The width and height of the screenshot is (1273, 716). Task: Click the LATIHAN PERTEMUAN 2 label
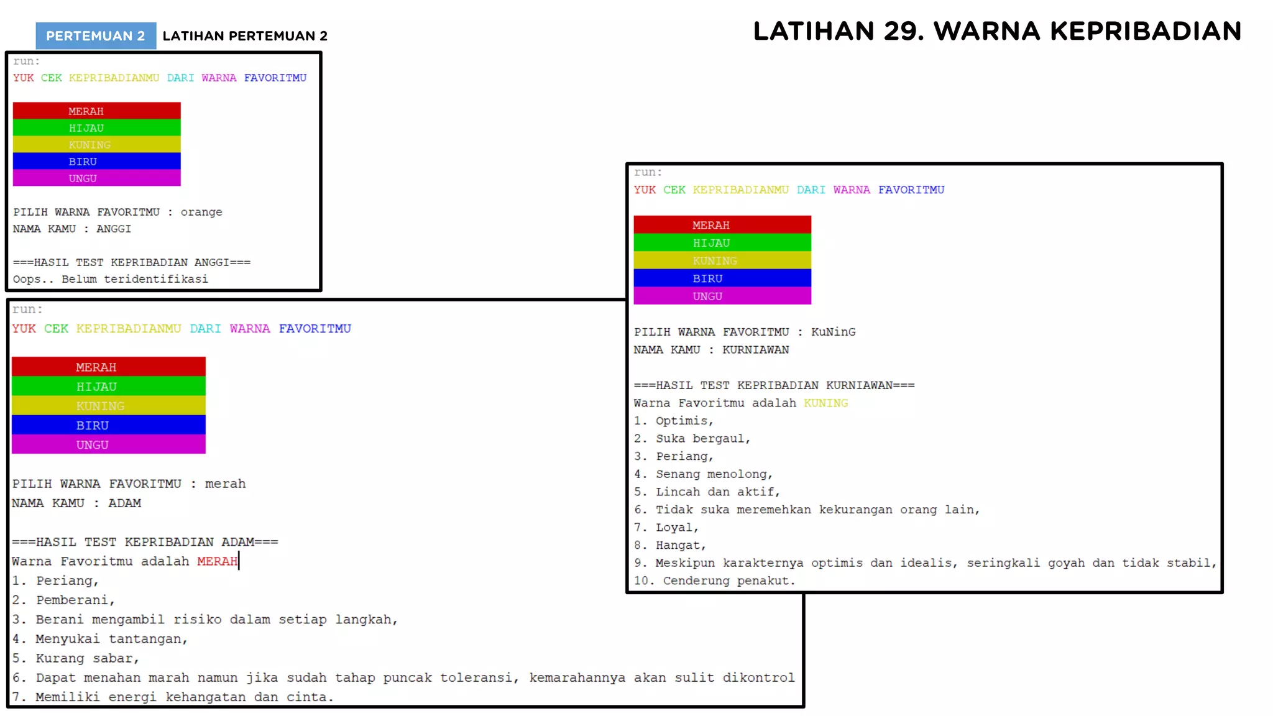click(x=245, y=36)
